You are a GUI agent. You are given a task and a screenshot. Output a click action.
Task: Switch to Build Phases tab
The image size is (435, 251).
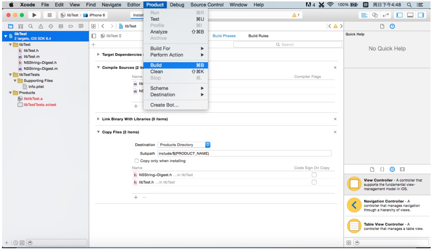tap(224, 36)
